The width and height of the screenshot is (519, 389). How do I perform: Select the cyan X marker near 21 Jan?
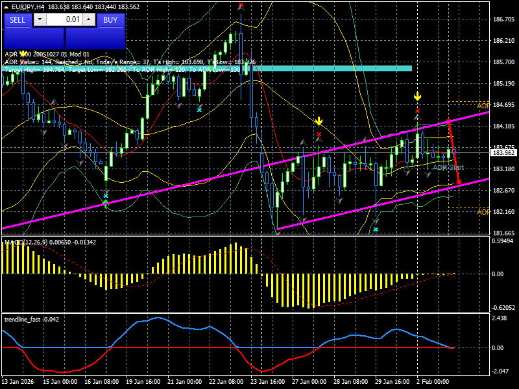pyautogui.click(x=199, y=110)
